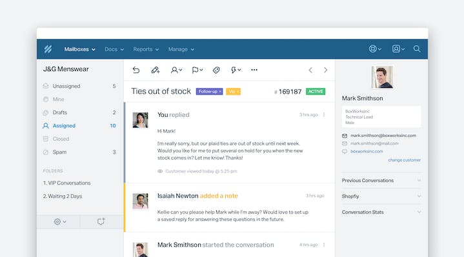Open the user account dropdown

(x=398, y=49)
